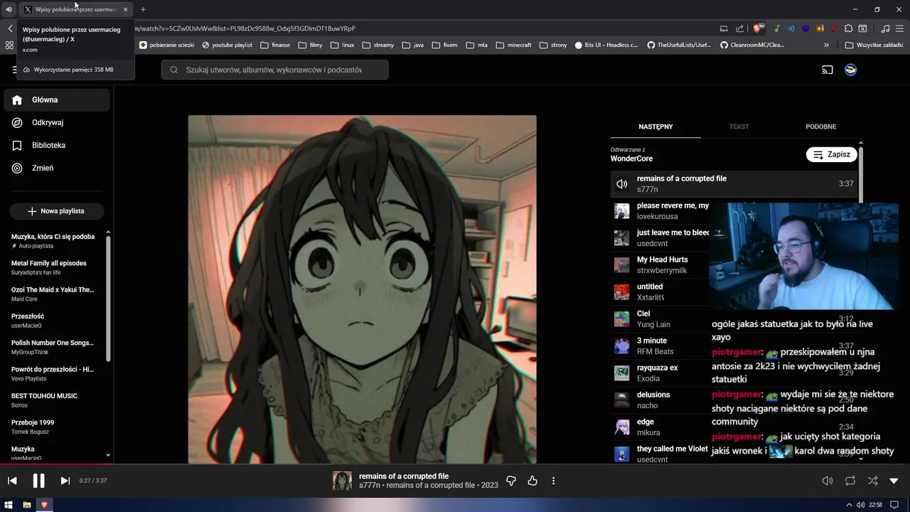This screenshot has width=910, height=512.
Task: Skip to the next track
Action: [x=65, y=481]
